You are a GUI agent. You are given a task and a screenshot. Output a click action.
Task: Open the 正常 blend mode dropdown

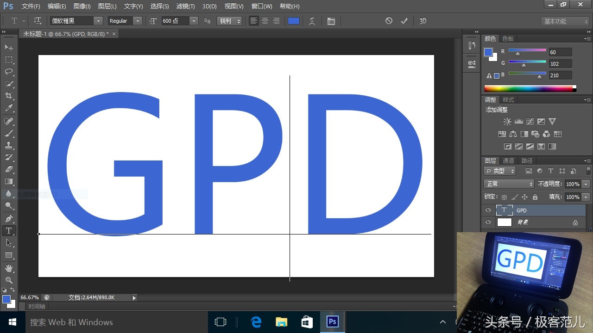point(508,184)
